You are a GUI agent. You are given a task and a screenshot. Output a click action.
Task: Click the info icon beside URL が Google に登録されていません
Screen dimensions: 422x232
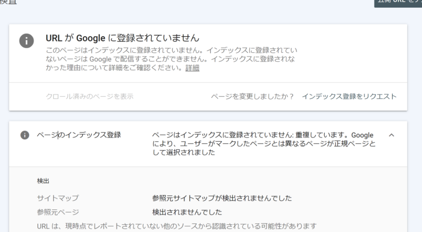(x=26, y=41)
